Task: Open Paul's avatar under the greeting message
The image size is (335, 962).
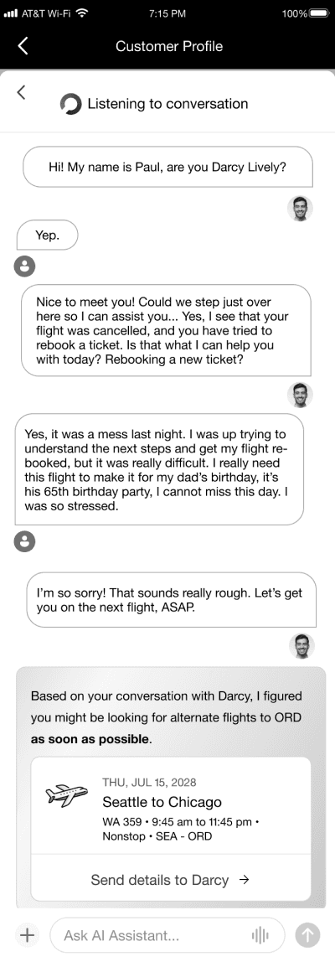Action: point(300,209)
